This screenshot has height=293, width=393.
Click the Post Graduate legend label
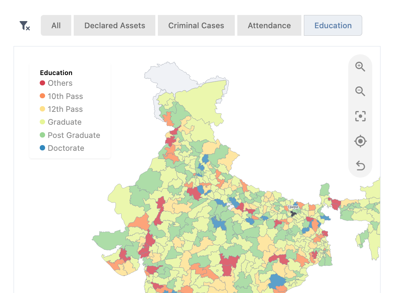pyautogui.click(x=74, y=135)
